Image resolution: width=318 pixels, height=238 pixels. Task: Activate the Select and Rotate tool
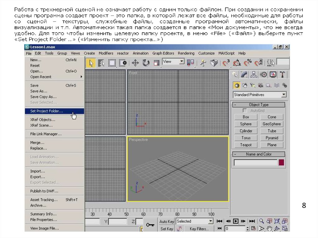click(146, 63)
